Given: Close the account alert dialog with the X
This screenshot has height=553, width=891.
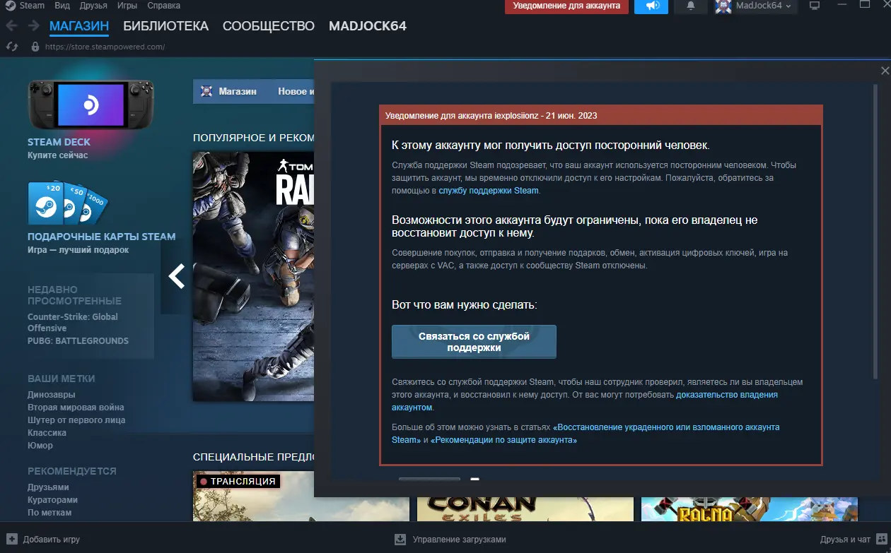Looking at the screenshot, I should pos(885,71).
